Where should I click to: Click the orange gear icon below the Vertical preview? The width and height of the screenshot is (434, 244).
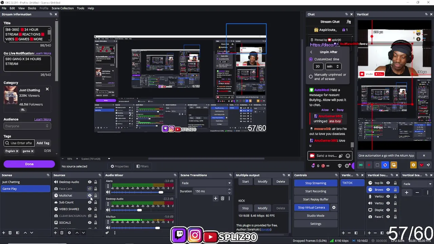pos(413,165)
